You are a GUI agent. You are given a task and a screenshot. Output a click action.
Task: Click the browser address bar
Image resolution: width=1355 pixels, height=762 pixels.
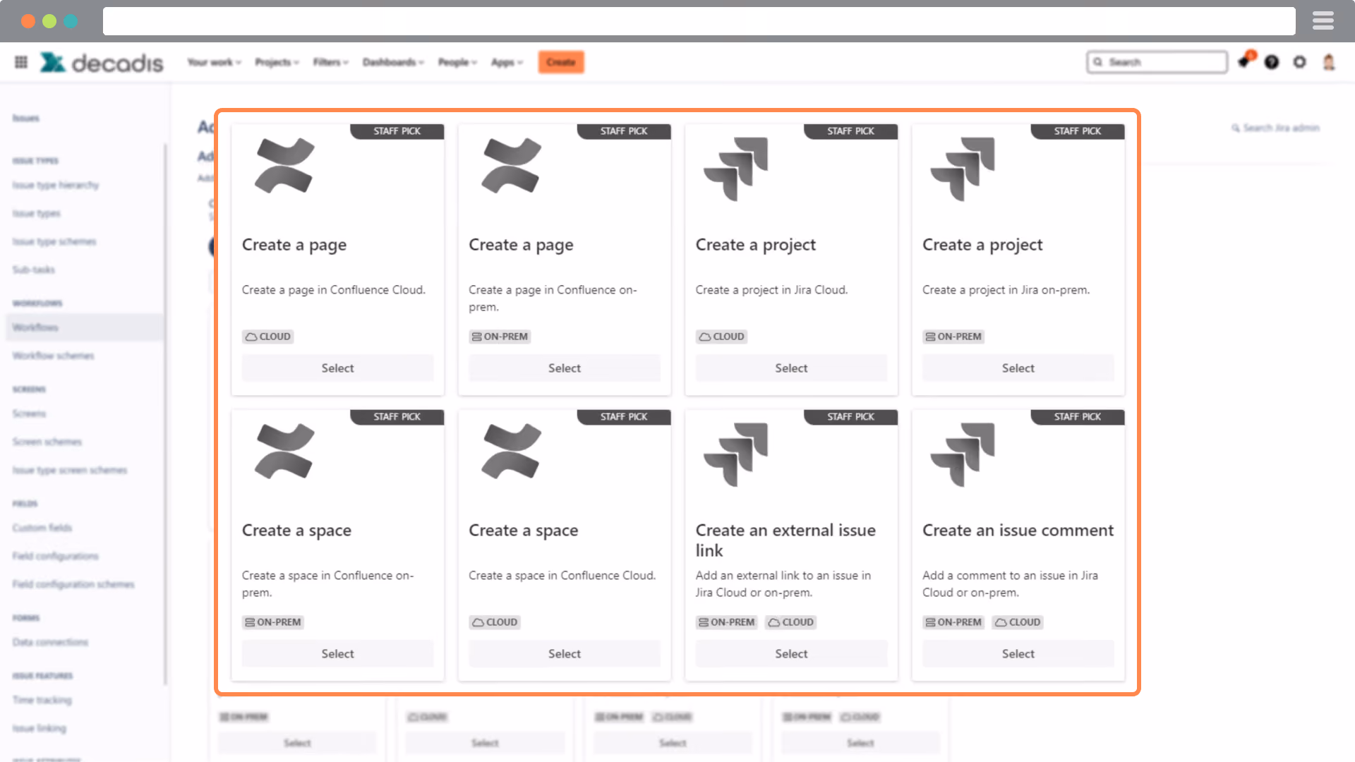tap(699, 21)
